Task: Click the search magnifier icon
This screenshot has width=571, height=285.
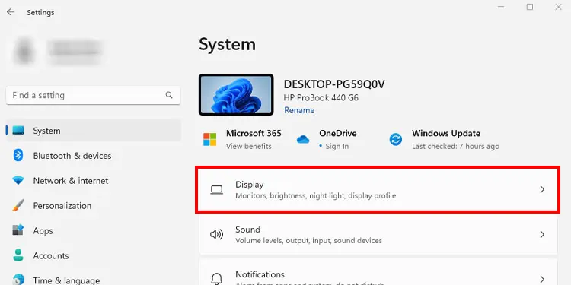Action: (169, 95)
